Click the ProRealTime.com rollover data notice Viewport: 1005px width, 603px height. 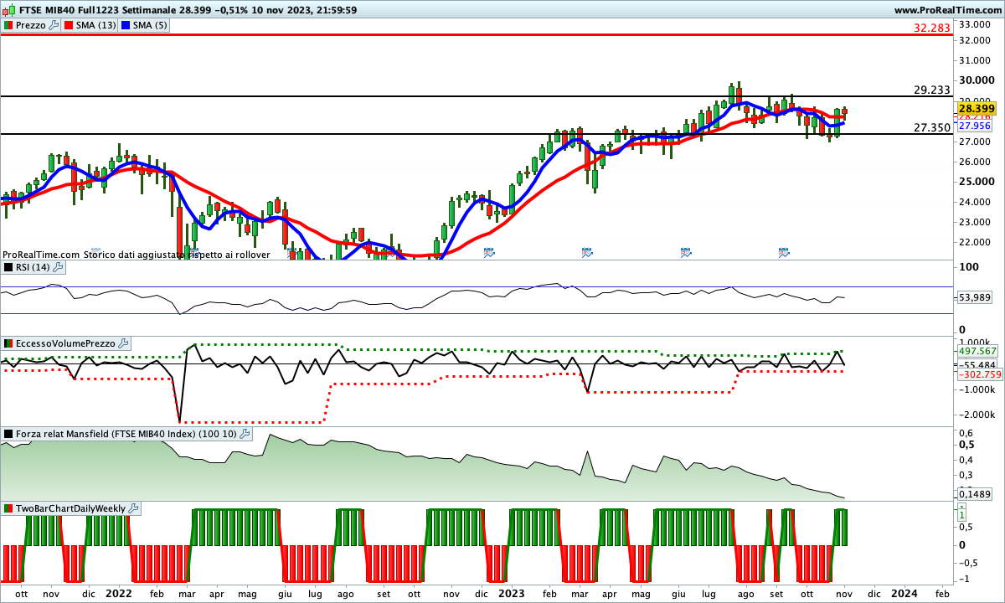(x=137, y=255)
